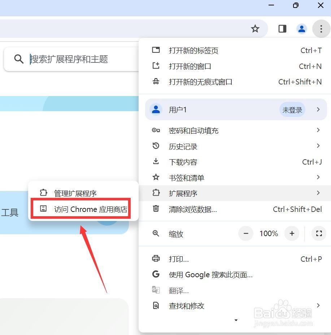Screen dimensions: 331x335
Task: Click the magnifying glass search icon
Action: click(x=18, y=59)
